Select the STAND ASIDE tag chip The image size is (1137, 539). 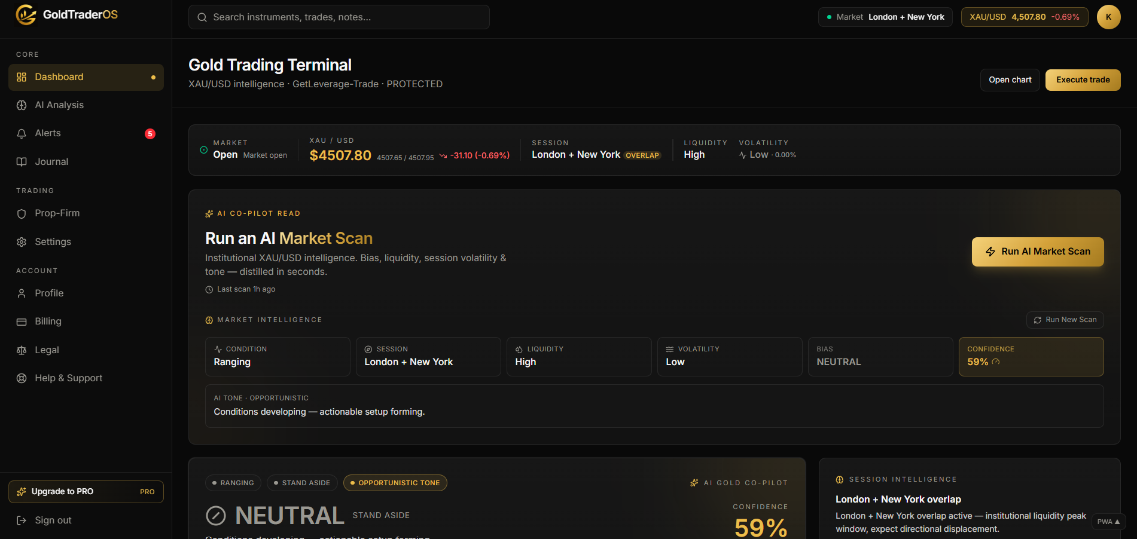(302, 483)
